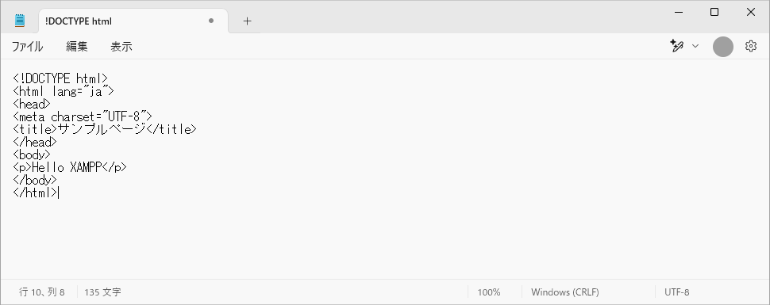Open the ファイル menu

27,47
